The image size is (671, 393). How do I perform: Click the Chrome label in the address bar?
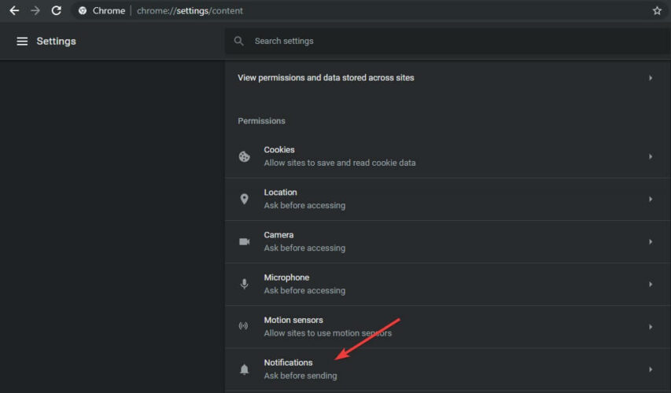pos(109,11)
